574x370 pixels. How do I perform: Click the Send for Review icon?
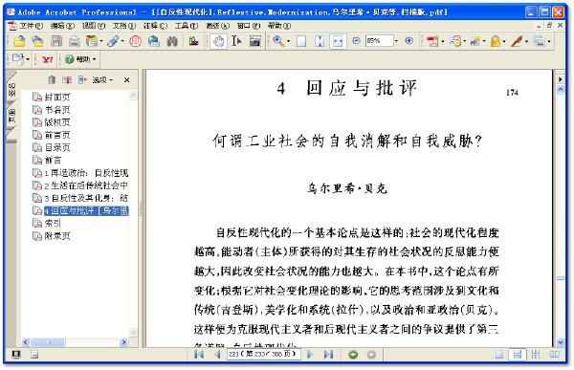pos(475,41)
